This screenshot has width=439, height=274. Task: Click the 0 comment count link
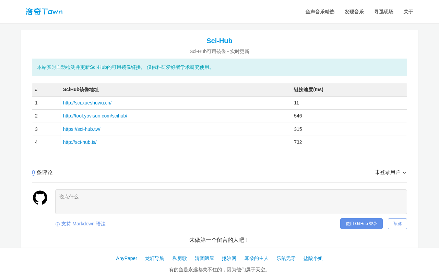pos(33,172)
